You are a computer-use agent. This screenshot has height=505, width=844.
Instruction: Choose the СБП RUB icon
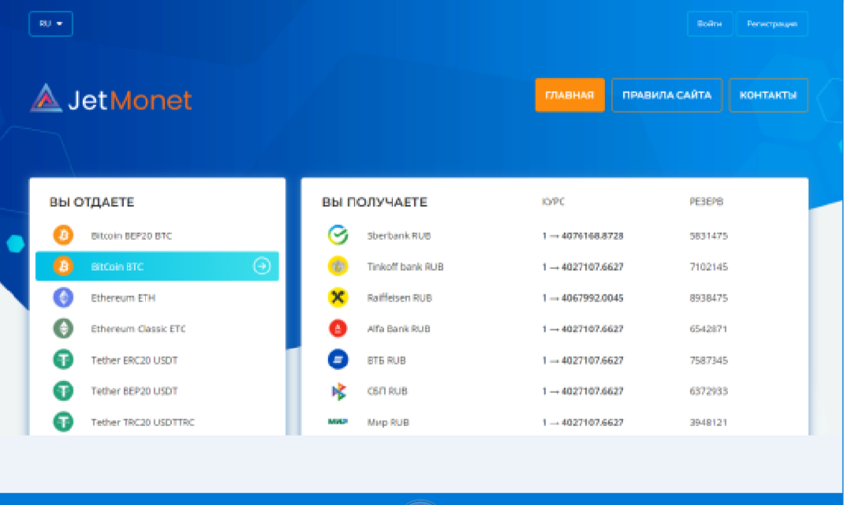pos(338,391)
